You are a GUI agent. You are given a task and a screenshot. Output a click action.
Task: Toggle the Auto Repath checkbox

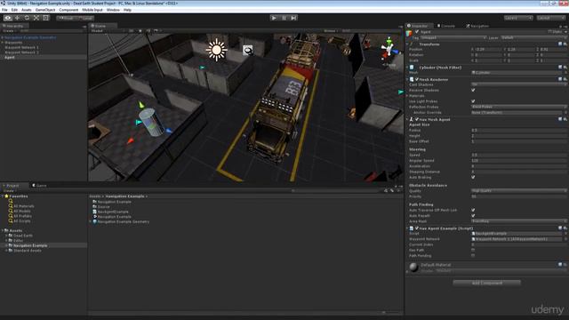[473, 215]
